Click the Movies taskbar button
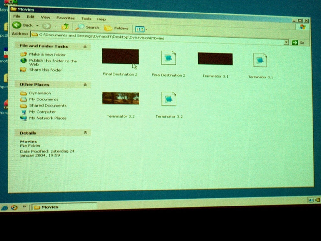 click(x=64, y=207)
